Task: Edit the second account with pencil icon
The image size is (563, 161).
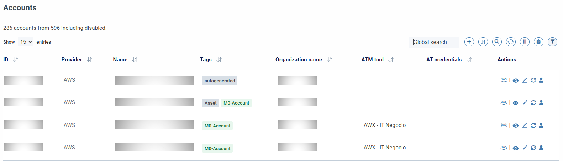Action: click(x=525, y=103)
